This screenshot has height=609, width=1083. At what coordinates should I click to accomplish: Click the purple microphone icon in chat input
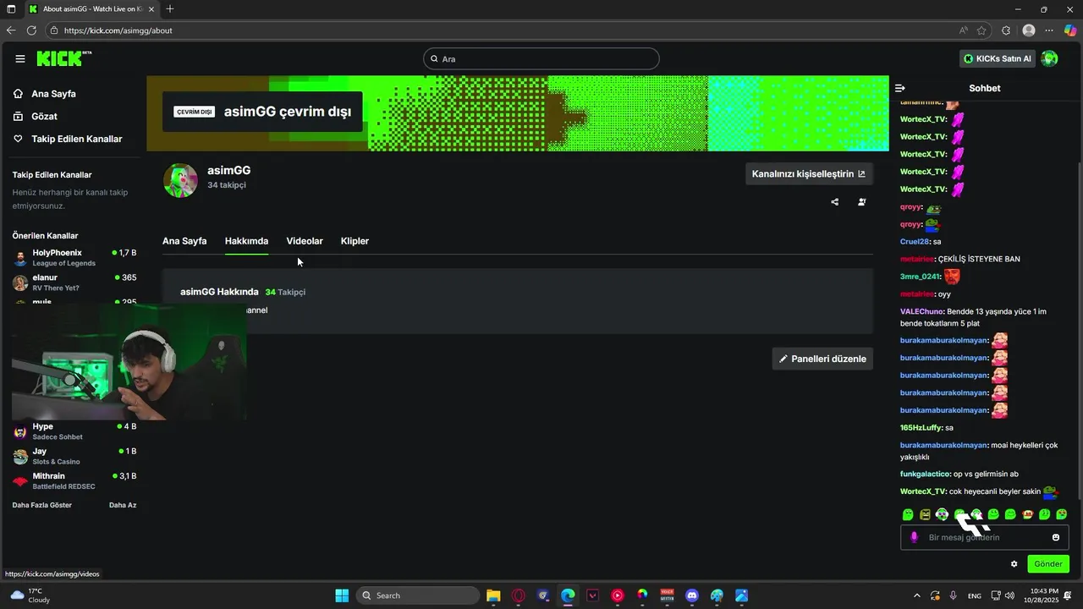(914, 537)
